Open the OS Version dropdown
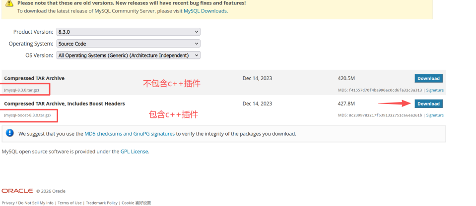The image size is (476, 206). click(x=129, y=55)
